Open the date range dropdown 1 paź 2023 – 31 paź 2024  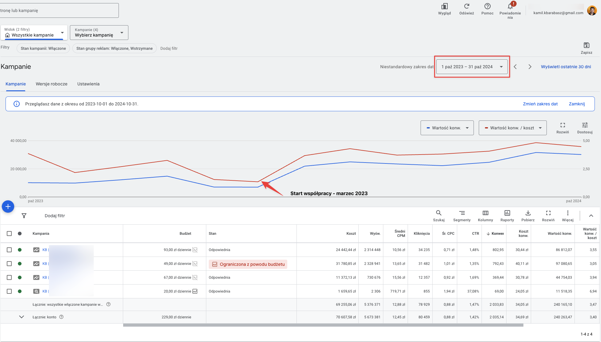coord(472,67)
